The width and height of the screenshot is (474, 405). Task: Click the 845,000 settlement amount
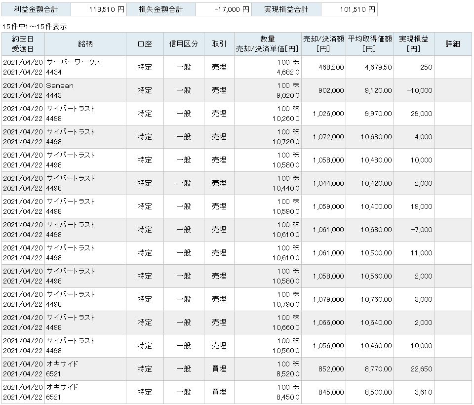[x=331, y=392]
